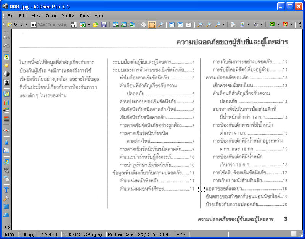Screen dimensions: 305x239
Task: Open the Browse mode button
Action: pyautogui.click(x=17, y=25)
